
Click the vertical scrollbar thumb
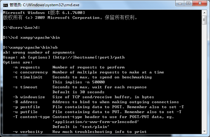204,20
